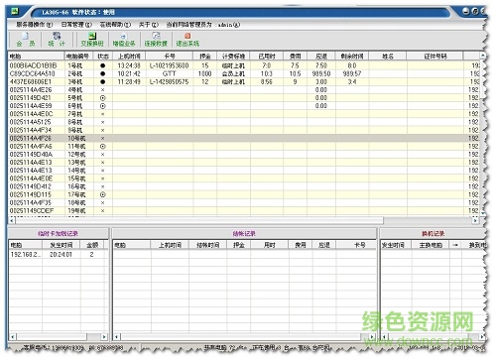The width and height of the screenshot is (496, 360).
Task: Click the 20:24:01 time in top-up records
Action: tap(61, 254)
